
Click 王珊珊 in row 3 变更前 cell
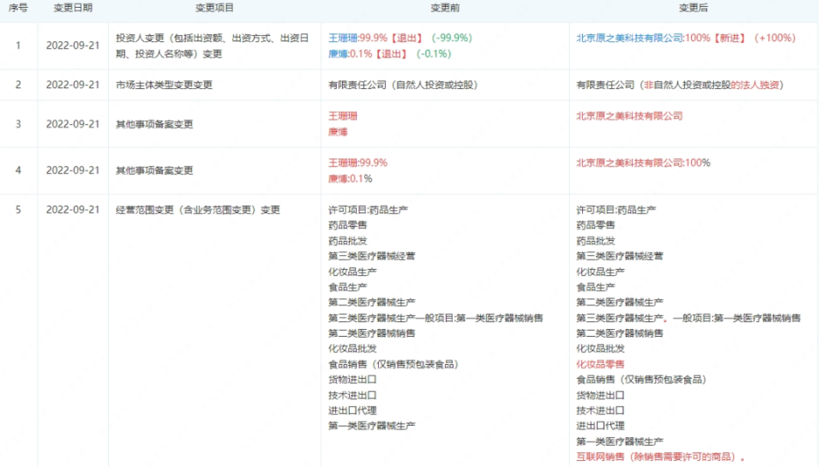pyautogui.click(x=345, y=116)
